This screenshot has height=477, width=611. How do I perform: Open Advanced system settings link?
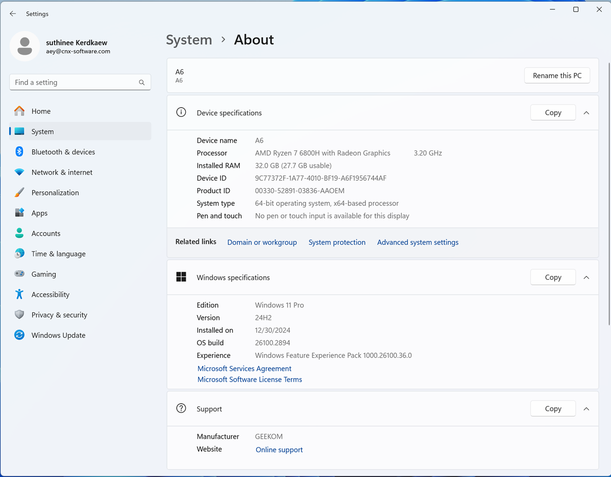[418, 242]
